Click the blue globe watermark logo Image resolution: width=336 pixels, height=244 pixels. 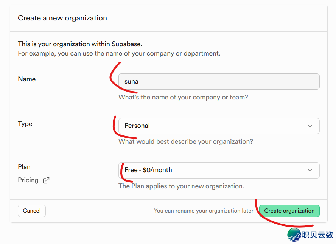(x=294, y=235)
